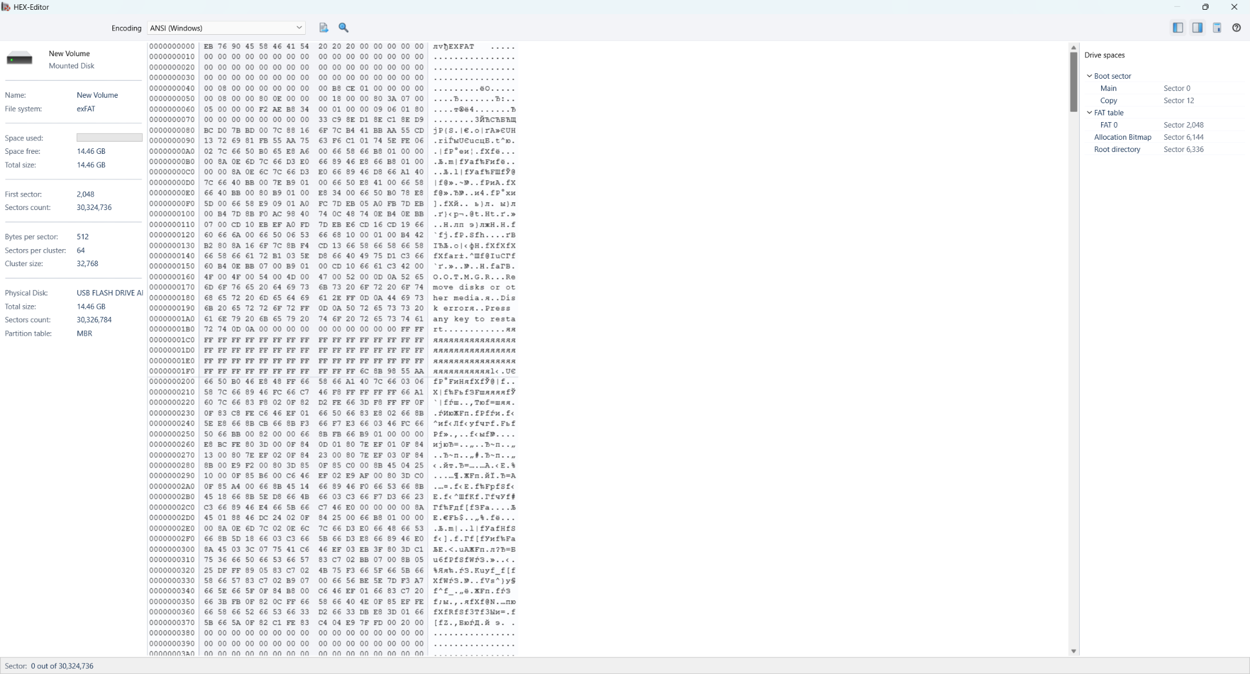Select the Root directory entry
Screen dimensions: 1250x674
click(1117, 150)
